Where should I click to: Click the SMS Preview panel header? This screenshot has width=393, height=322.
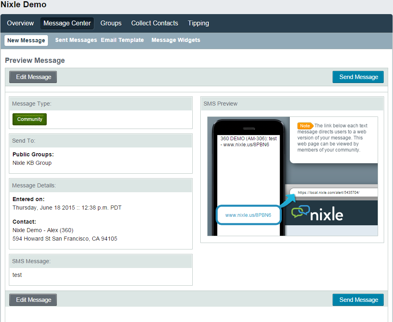pyautogui.click(x=292, y=104)
